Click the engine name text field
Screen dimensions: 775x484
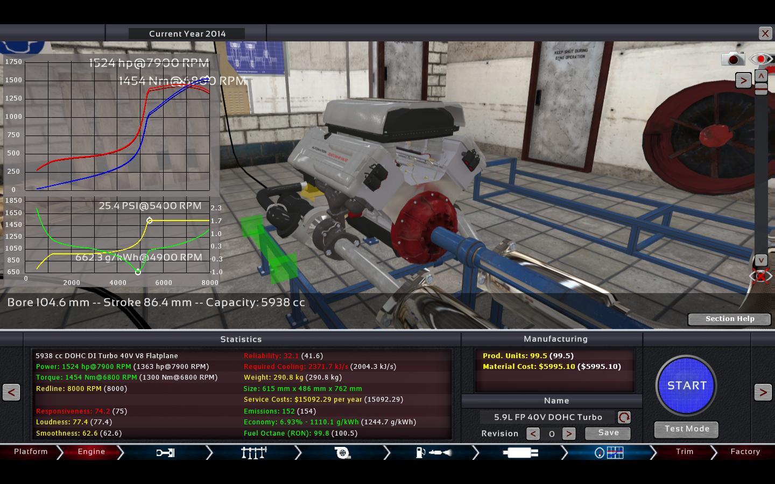click(x=548, y=417)
